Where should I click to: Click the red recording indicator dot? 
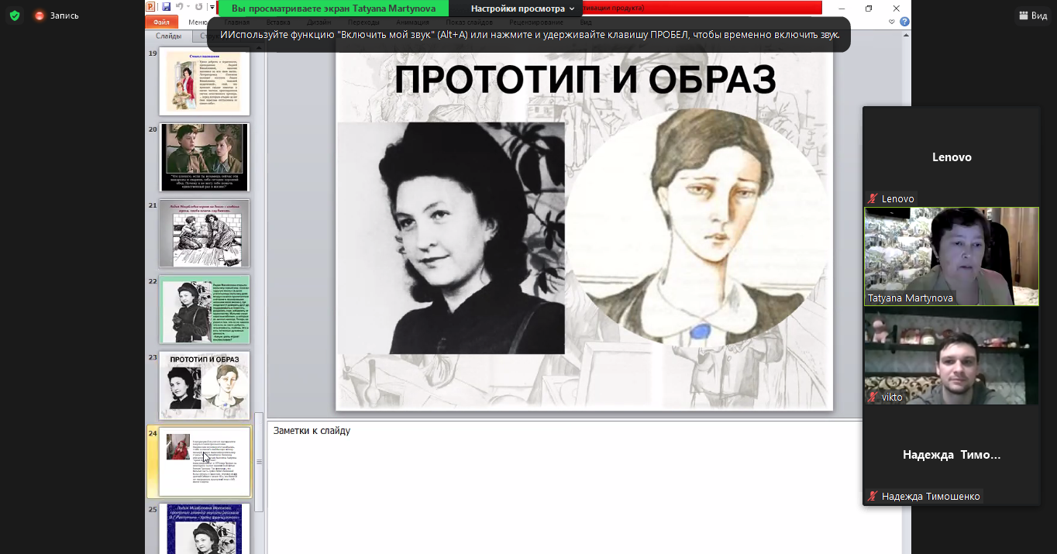(x=40, y=15)
